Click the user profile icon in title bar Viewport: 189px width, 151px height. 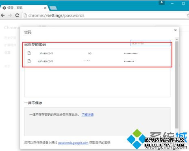162,2
